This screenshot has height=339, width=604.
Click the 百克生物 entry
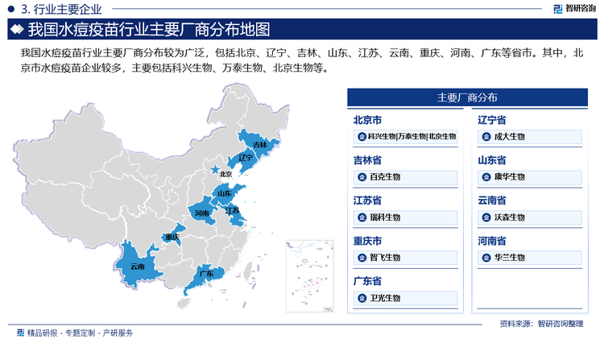(x=405, y=177)
